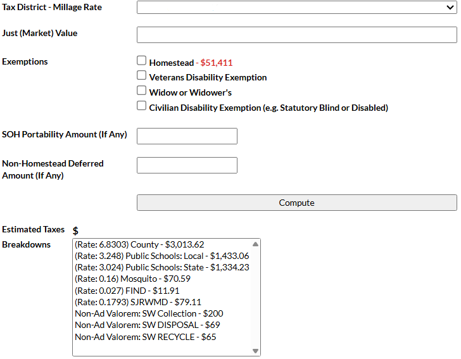461x359 pixels.
Task: Select the Civilian Disability Exemption checkbox
Action: 142,106
